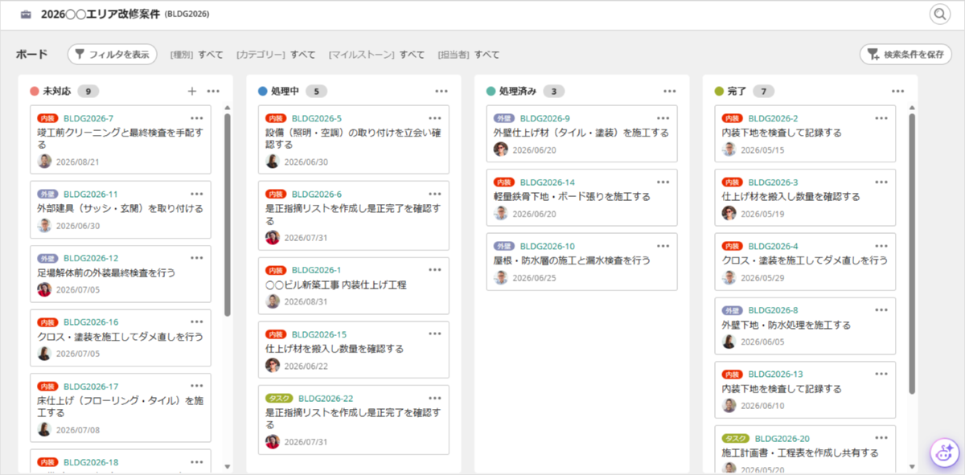Image resolution: width=965 pixels, height=475 pixels.
Task: Open issue link BLDG2026-17
Action: [91, 386]
